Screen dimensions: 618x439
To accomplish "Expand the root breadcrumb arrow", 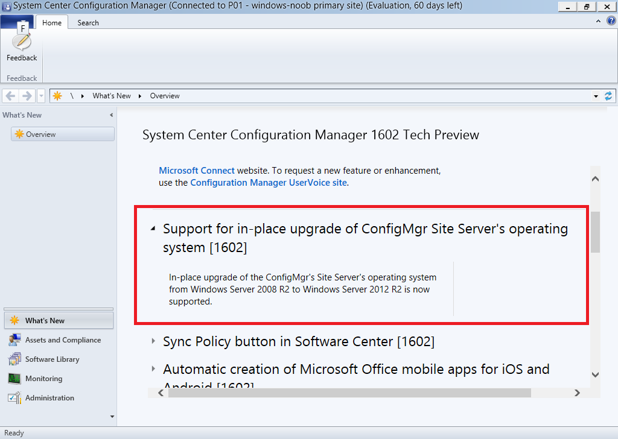I will [x=82, y=96].
